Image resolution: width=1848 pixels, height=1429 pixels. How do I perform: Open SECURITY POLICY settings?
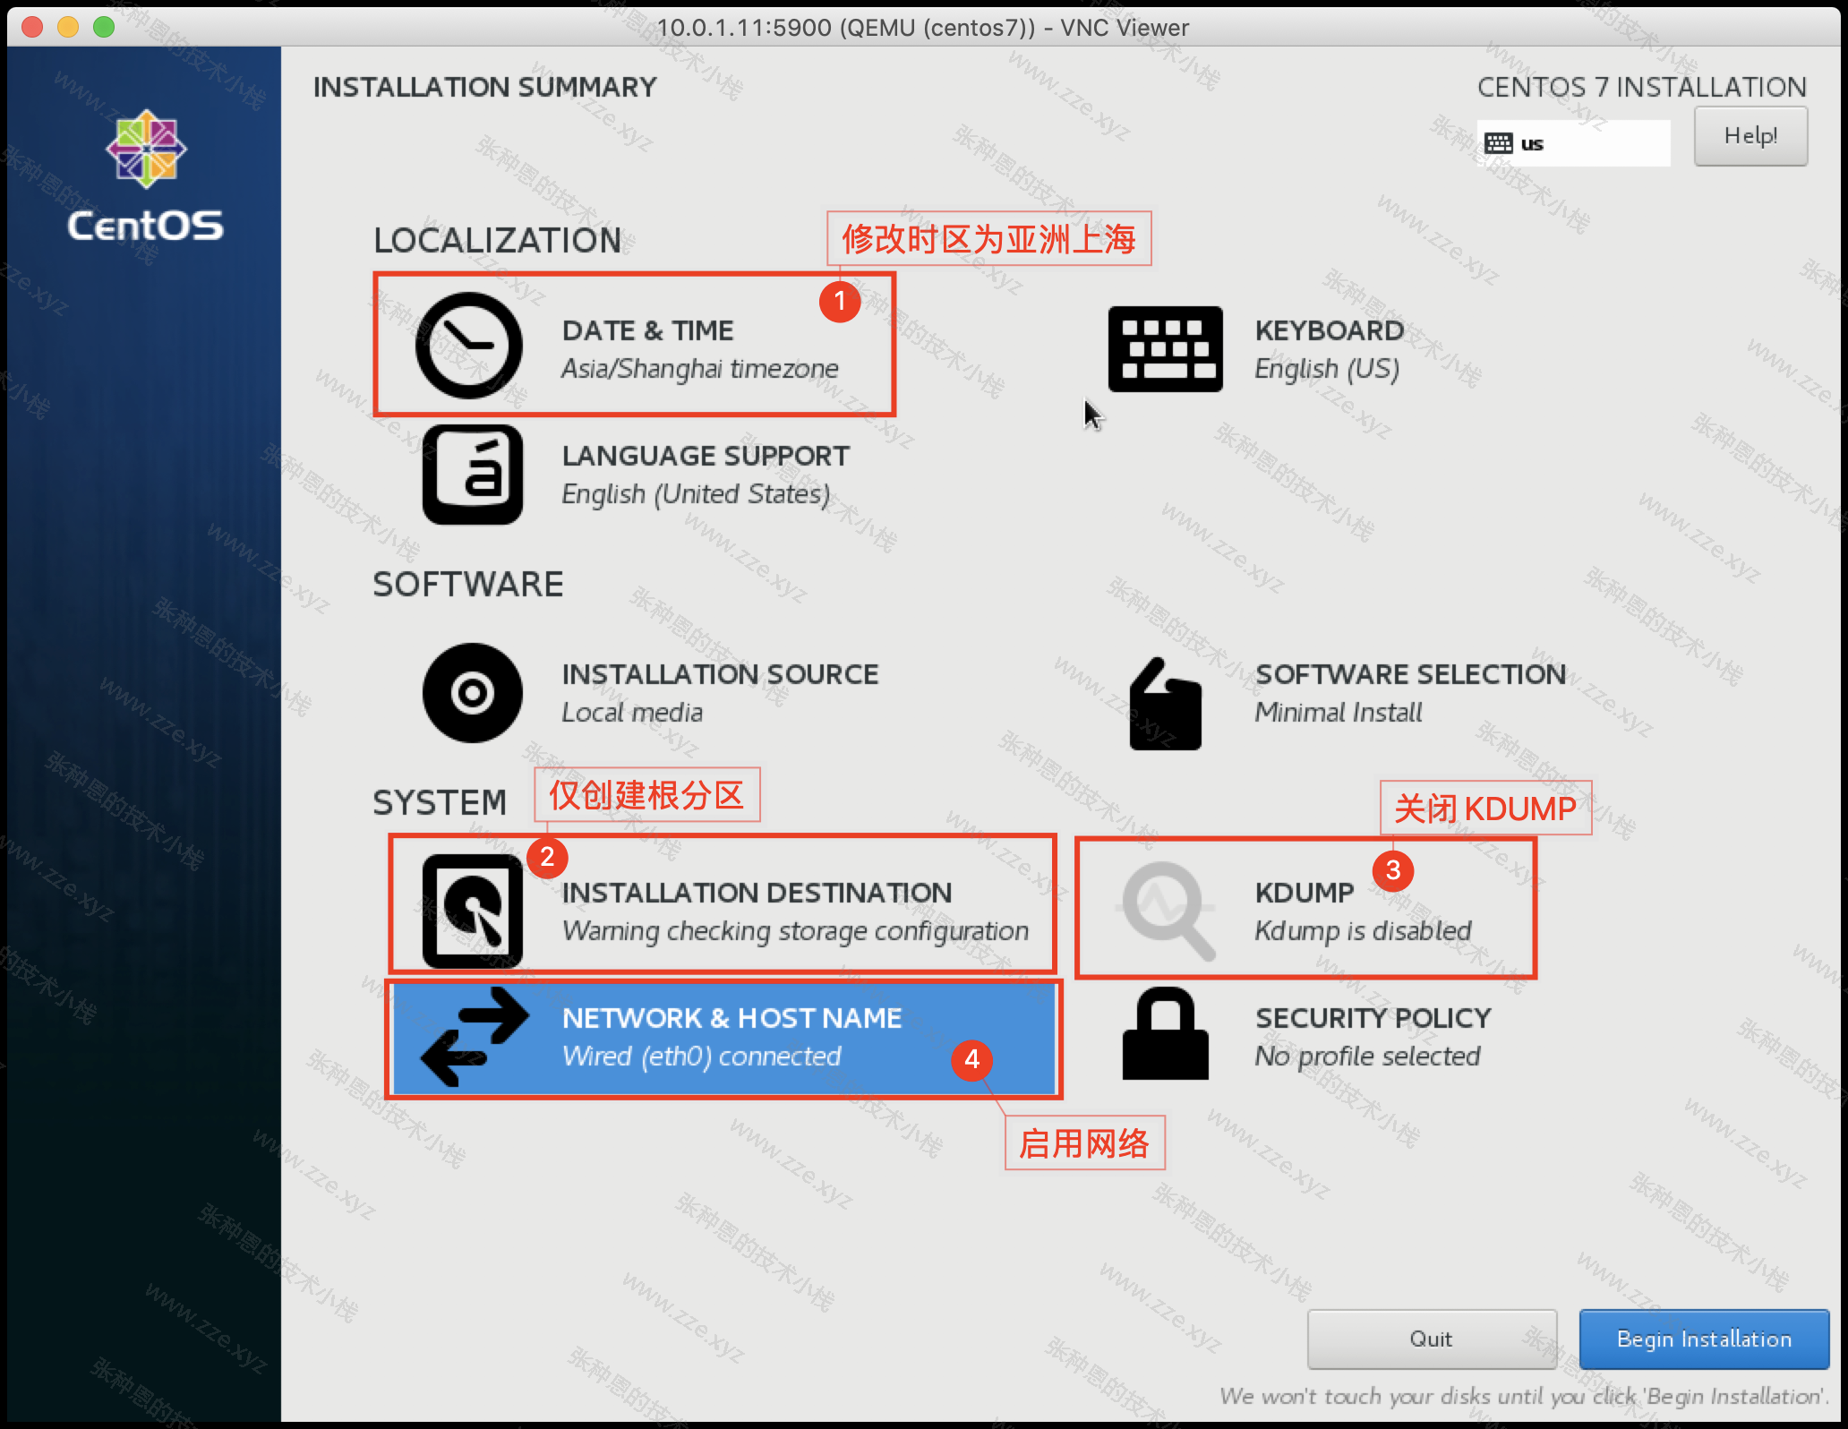tap(1373, 1018)
